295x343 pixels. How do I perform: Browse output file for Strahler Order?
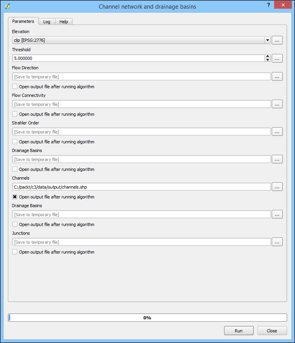tap(277, 132)
